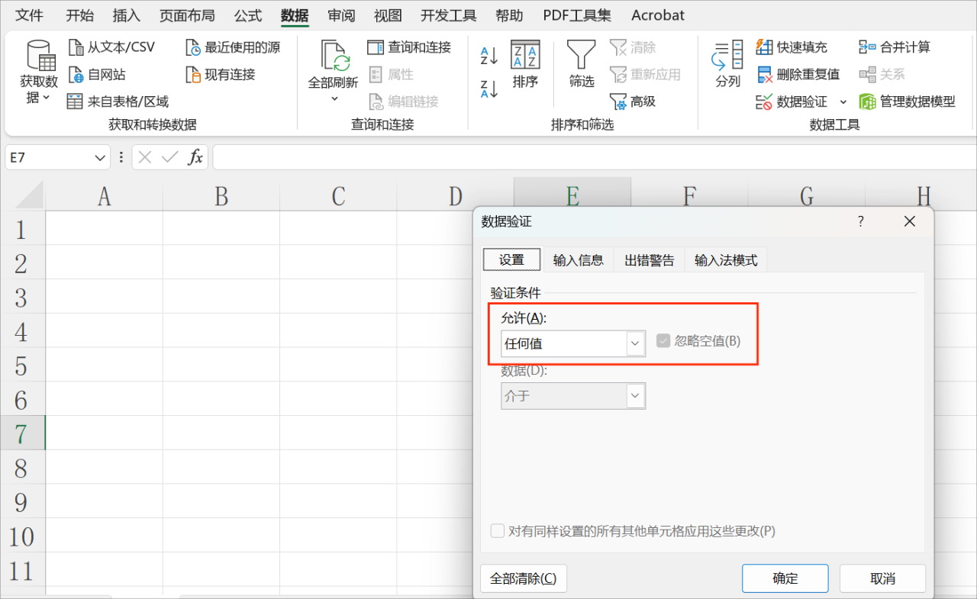Toggle the 筛选 filter
This screenshot has width=977, height=599.
pyautogui.click(x=582, y=64)
